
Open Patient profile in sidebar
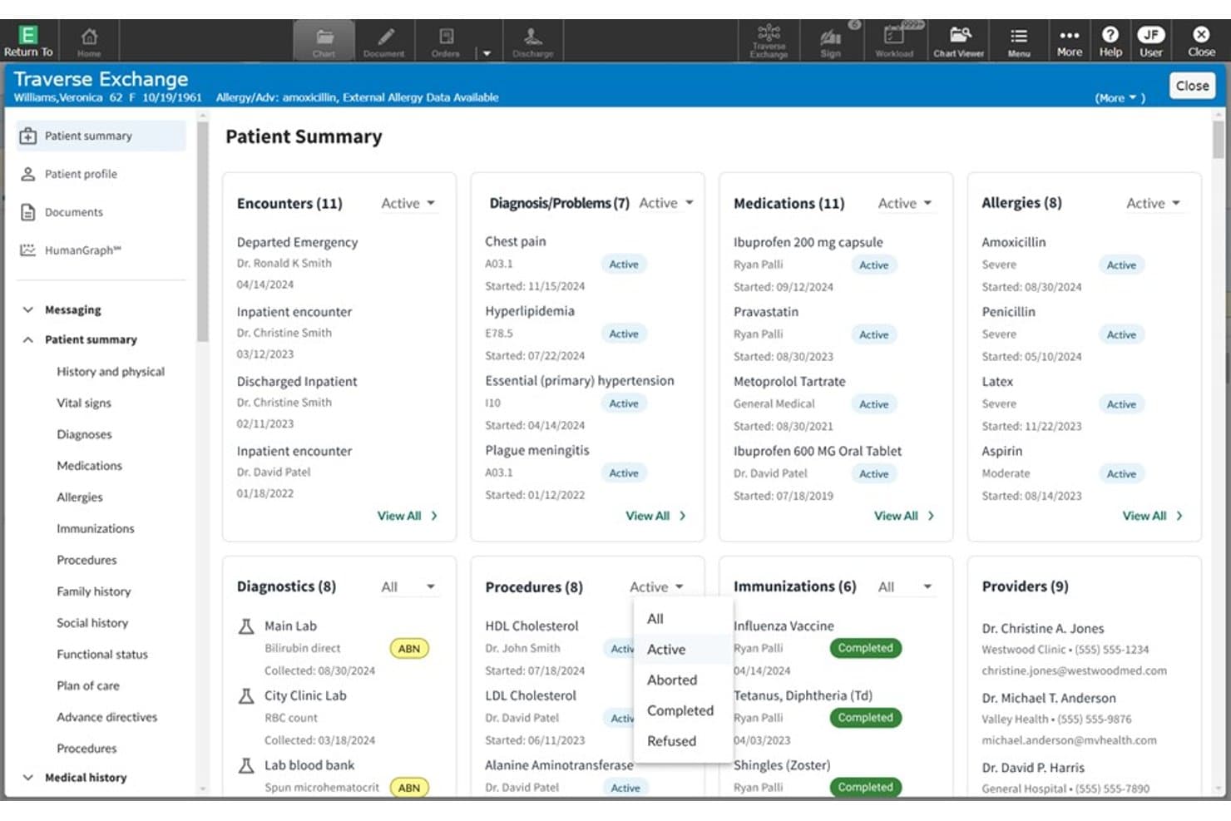pos(101,174)
